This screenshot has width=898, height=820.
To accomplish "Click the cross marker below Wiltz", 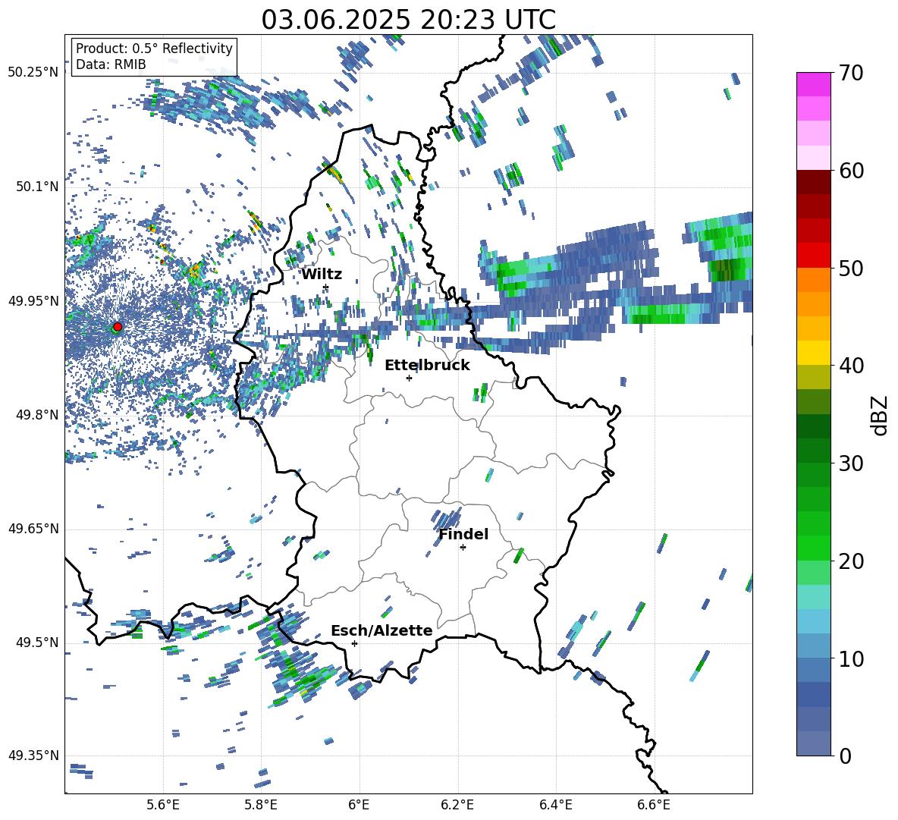I will pos(326,287).
